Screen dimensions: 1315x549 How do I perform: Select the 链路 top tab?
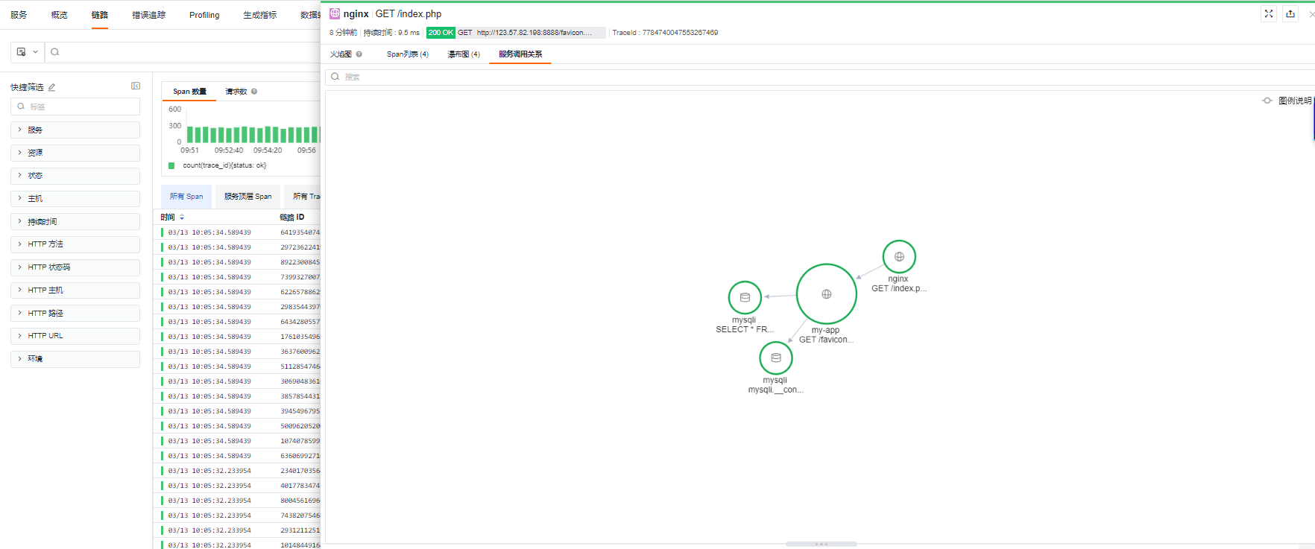100,15
